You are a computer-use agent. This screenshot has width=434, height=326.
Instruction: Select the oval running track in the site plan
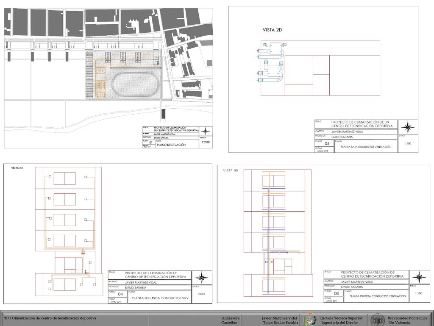(x=135, y=84)
